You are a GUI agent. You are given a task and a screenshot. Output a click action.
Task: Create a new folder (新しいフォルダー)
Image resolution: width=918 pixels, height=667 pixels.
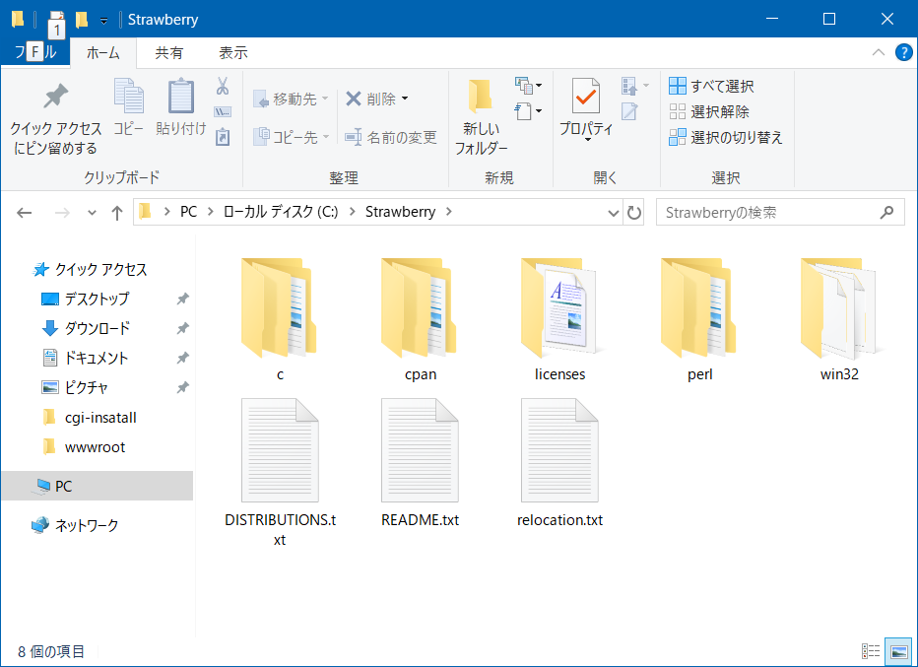point(482,117)
